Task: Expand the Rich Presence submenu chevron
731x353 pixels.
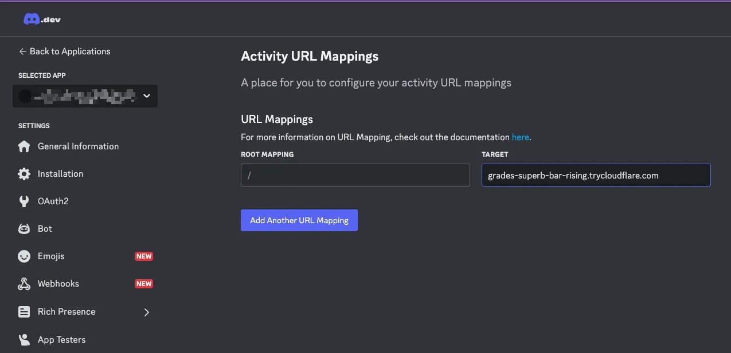Action: (x=146, y=312)
